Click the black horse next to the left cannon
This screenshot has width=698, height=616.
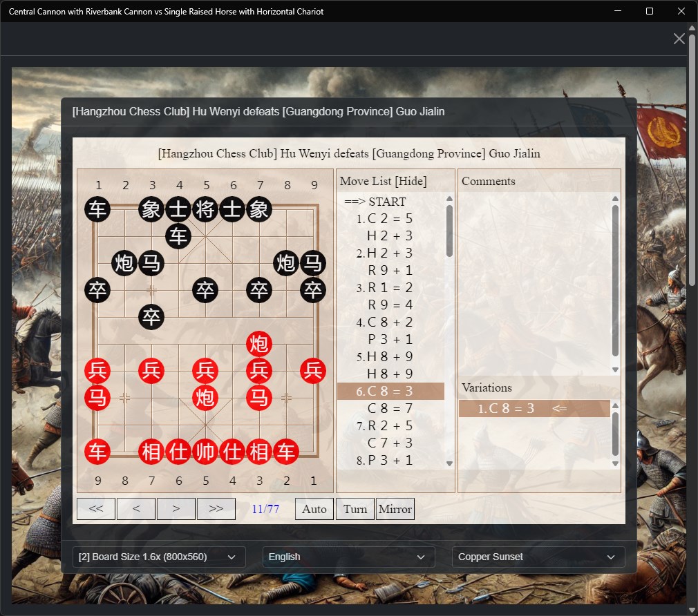click(151, 263)
